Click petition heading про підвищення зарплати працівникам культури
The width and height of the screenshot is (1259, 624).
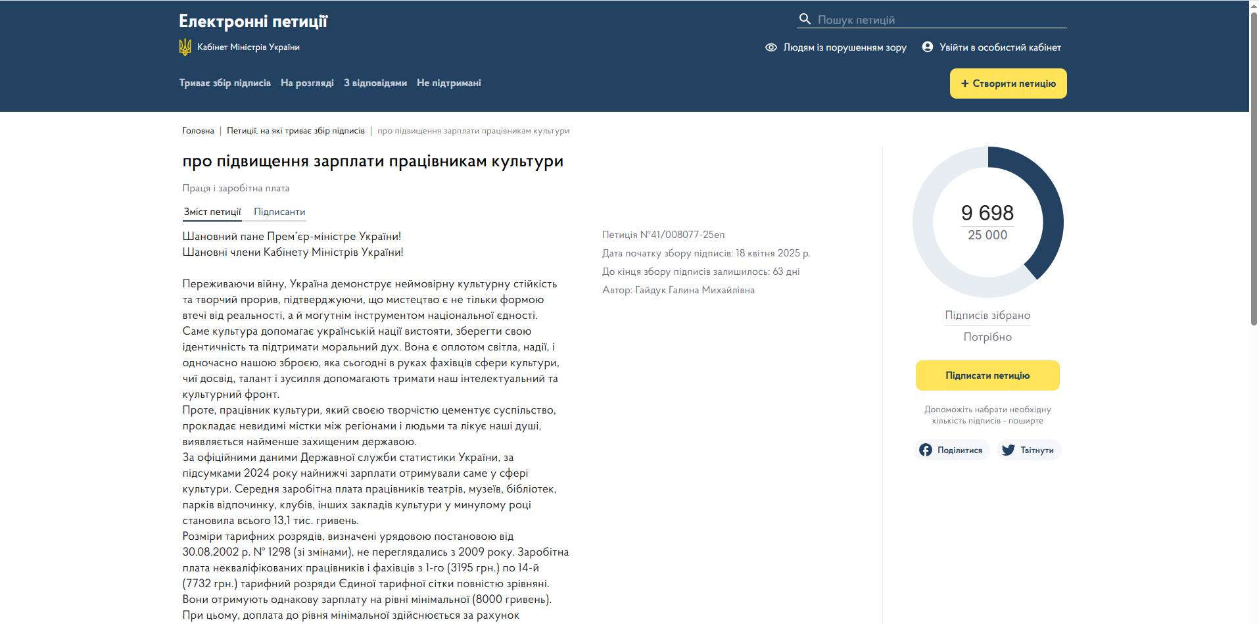point(373,161)
